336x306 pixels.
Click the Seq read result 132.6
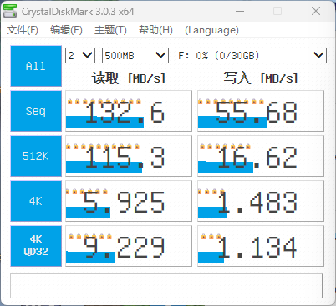click(129, 111)
